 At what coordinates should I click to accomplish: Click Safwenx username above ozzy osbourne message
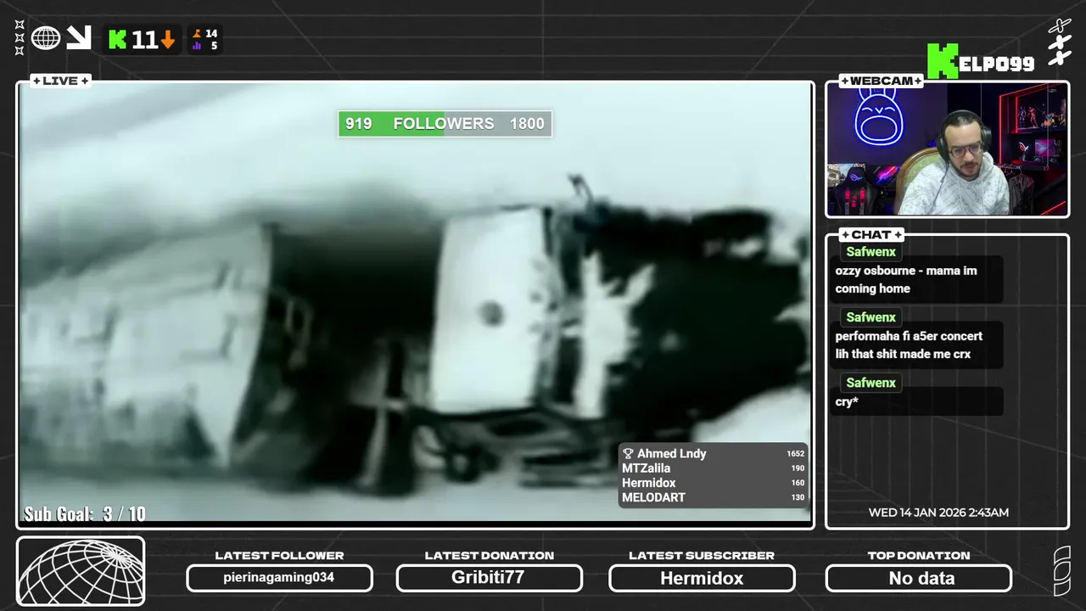[870, 252]
